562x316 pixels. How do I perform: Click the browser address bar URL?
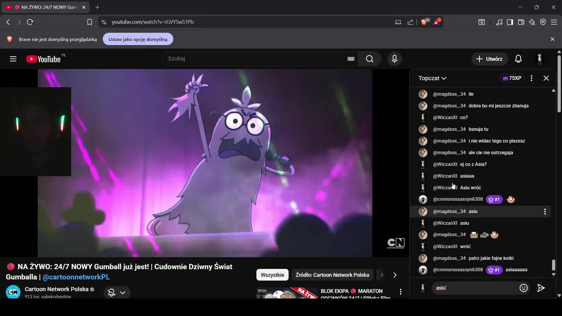pyautogui.click(x=153, y=22)
